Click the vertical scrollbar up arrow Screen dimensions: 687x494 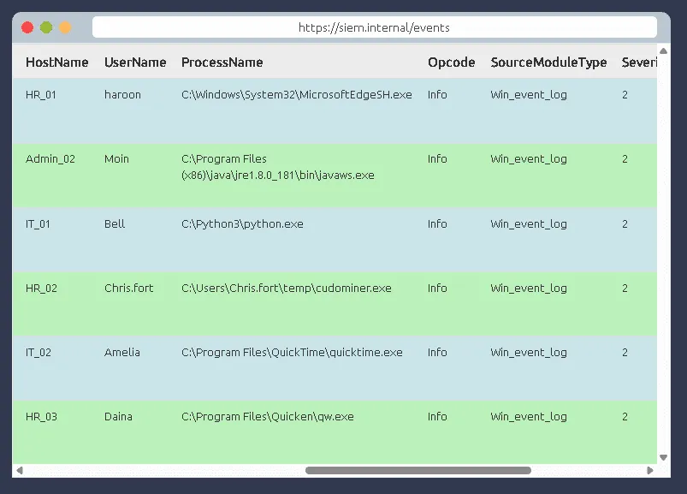click(x=663, y=53)
